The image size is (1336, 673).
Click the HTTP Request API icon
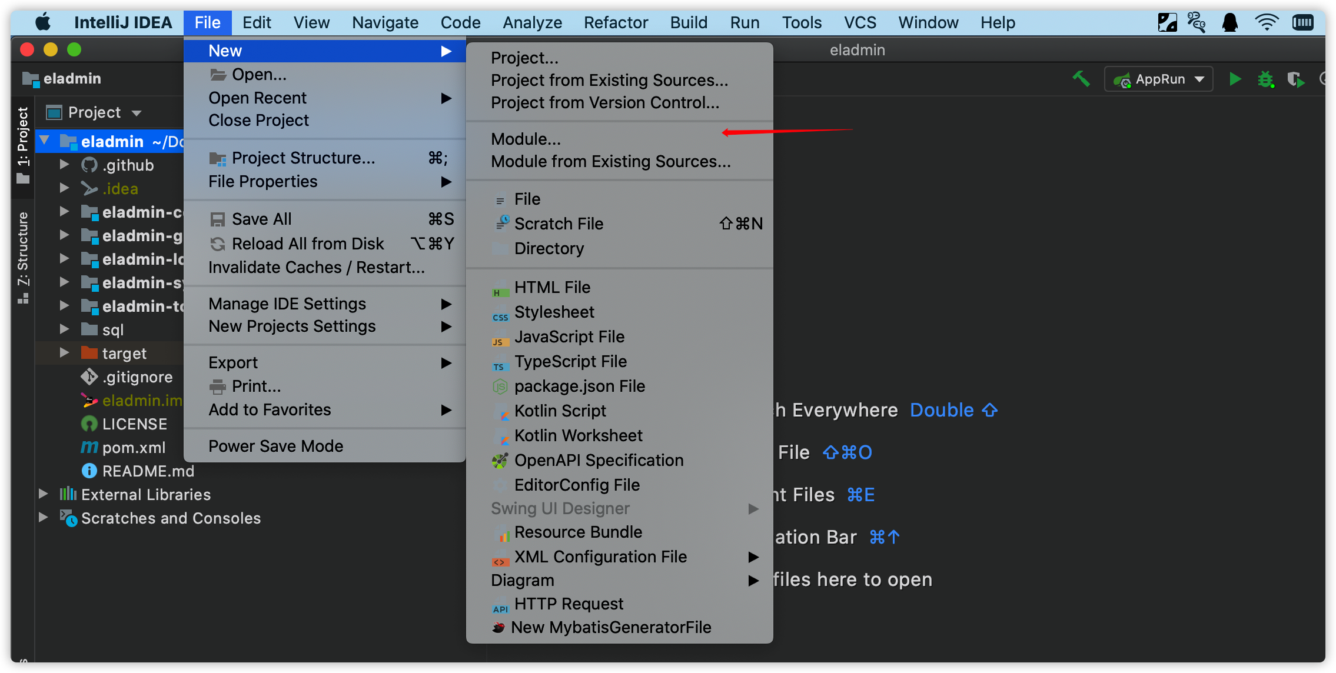[500, 605]
